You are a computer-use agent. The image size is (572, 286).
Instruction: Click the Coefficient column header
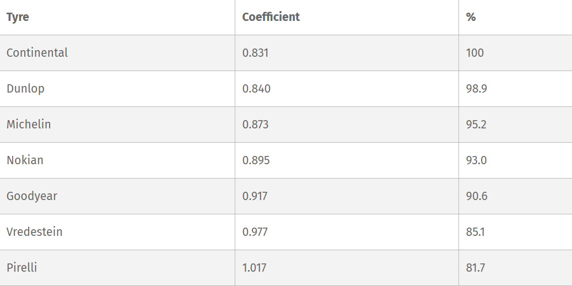point(271,17)
